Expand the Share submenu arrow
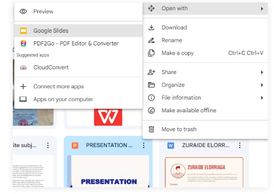The height and width of the screenshot is (194, 274). 262,72
